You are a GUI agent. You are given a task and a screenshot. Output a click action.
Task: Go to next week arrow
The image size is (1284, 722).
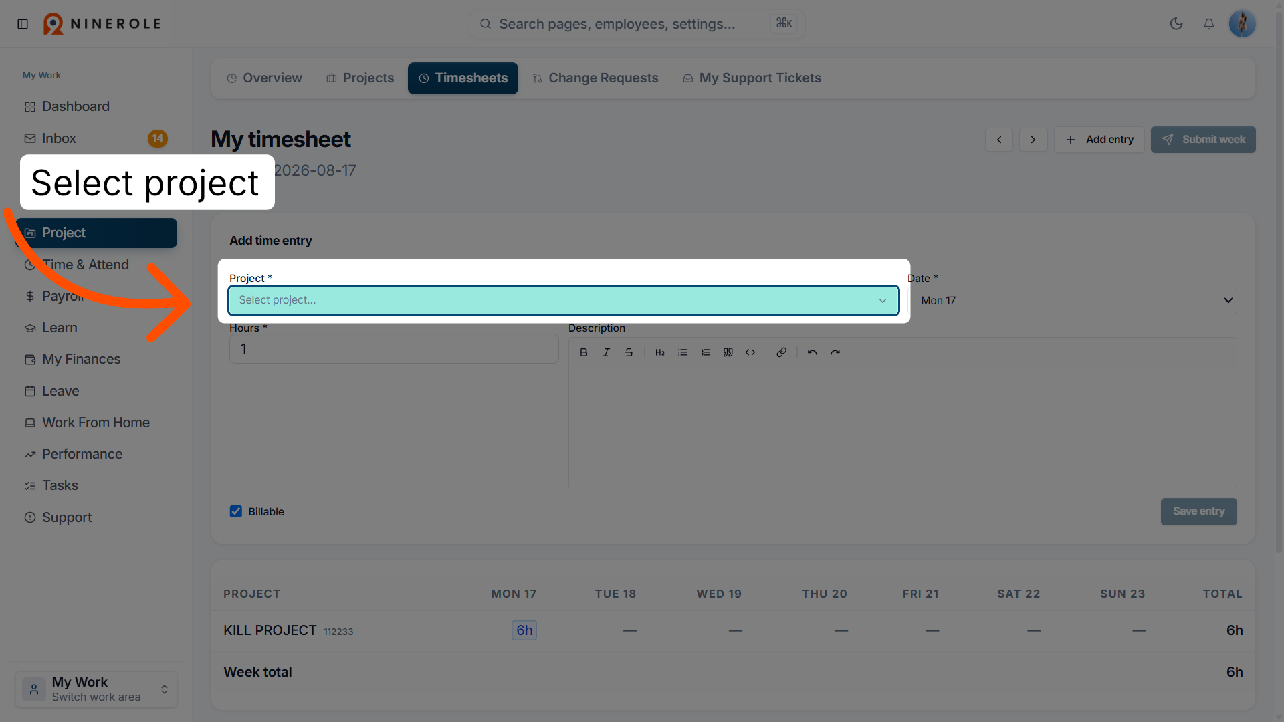pyautogui.click(x=1033, y=140)
